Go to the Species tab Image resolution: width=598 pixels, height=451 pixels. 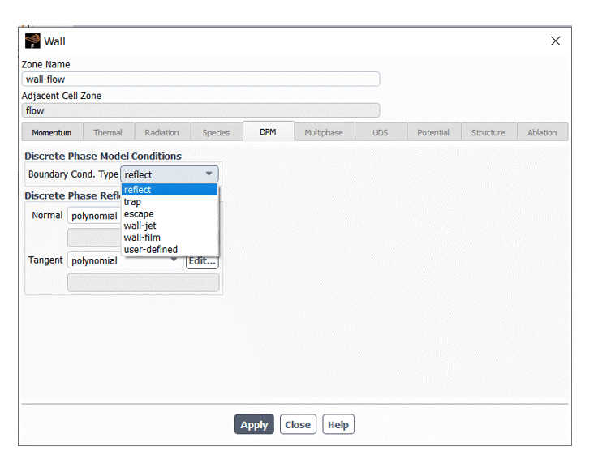click(x=216, y=132)
